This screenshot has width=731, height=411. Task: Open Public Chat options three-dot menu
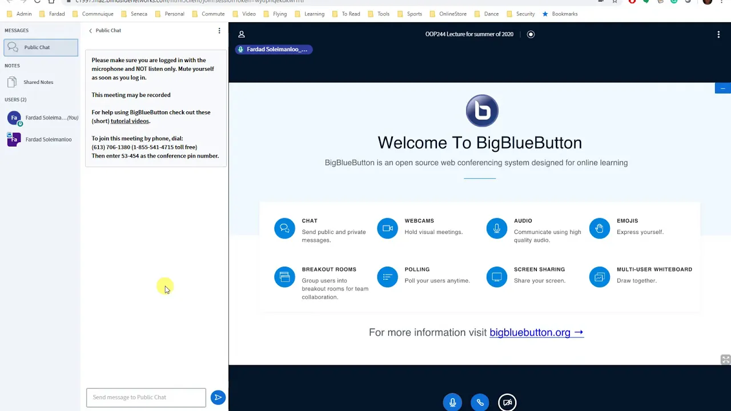pos(219,31)
